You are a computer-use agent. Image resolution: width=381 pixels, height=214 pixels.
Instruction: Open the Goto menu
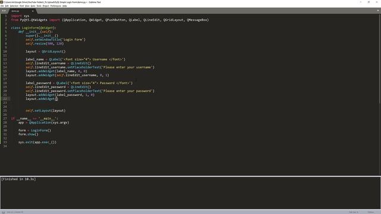(x=33, y=6)
